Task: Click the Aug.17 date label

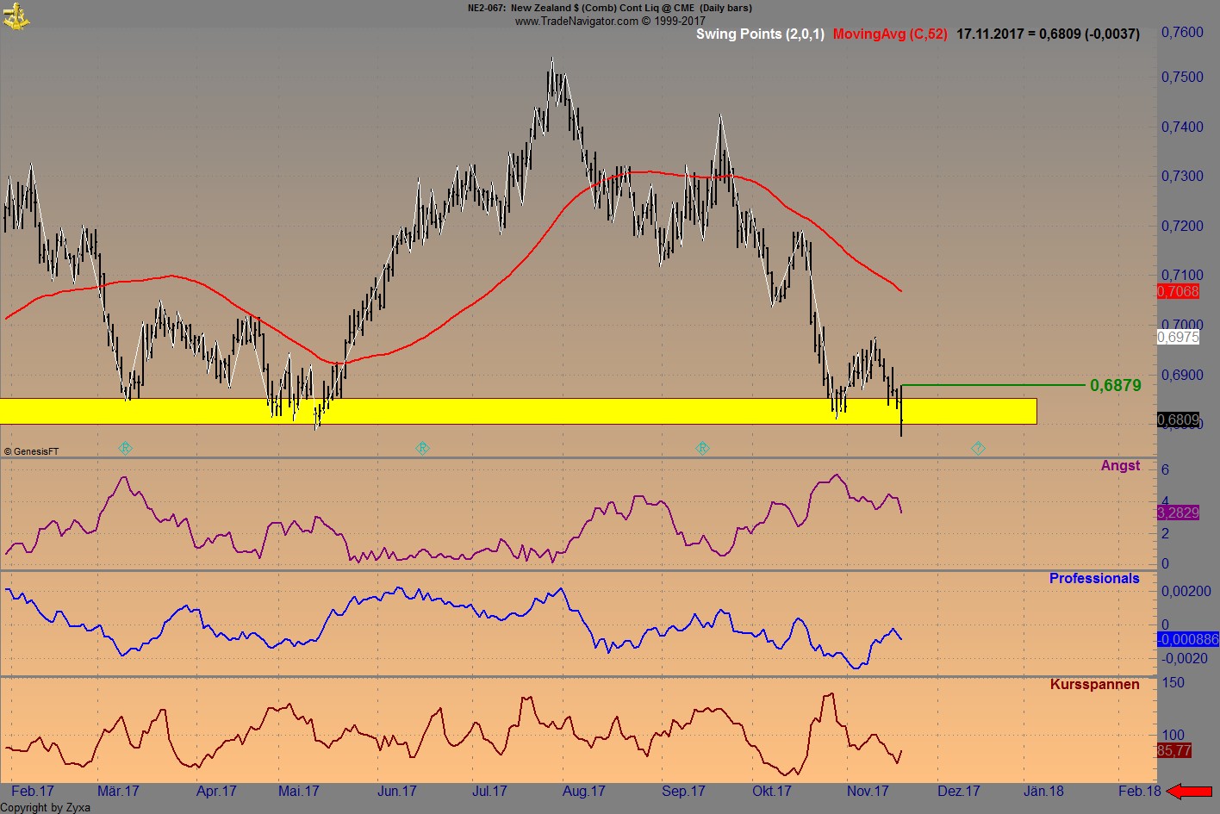Action: 583,791
